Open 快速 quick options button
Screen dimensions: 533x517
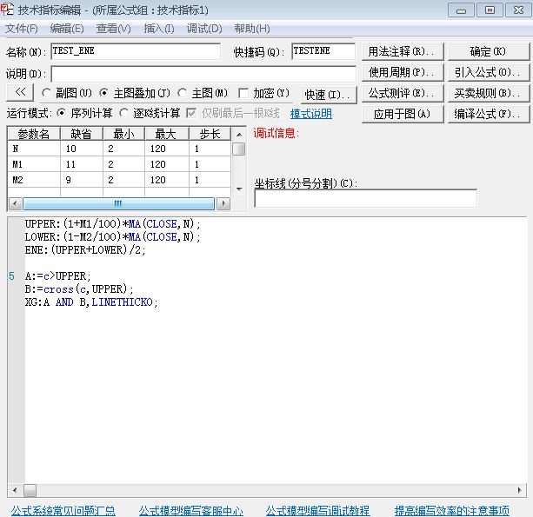click(328, 94)
